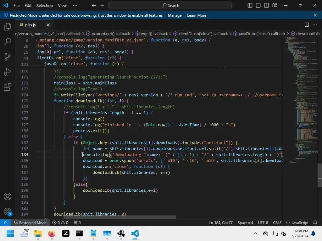Click the VS Code logo icon

click(x=6, y=5)
